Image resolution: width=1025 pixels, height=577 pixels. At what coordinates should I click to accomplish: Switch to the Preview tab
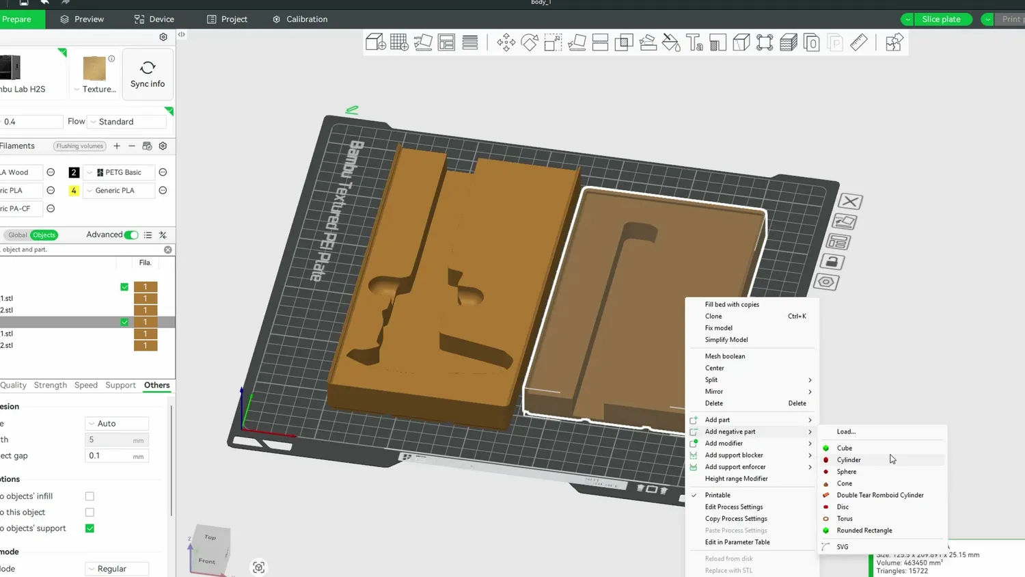click(82, 19)
